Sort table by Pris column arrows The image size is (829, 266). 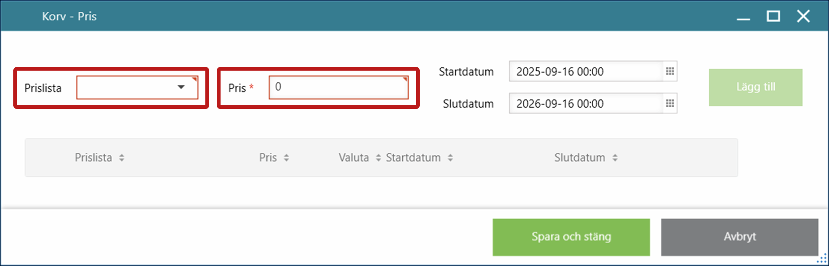point(286,158)
